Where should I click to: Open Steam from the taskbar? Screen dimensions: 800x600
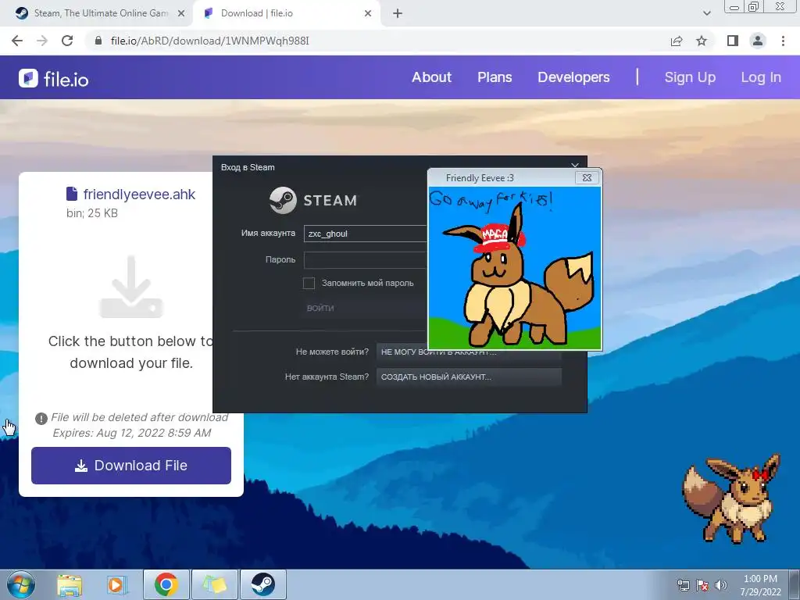click(262, 584)
